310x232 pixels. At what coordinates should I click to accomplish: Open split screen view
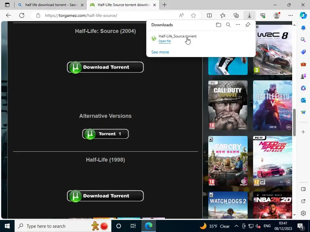tap(209, 15)
